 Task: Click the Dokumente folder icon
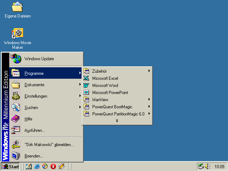(16, 85)
